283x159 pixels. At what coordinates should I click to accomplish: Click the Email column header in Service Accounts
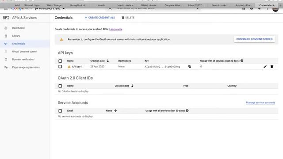pyautogui.click(x=70, y=111)
